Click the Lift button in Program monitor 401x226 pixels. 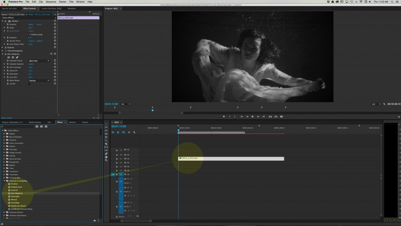(270, 117)
